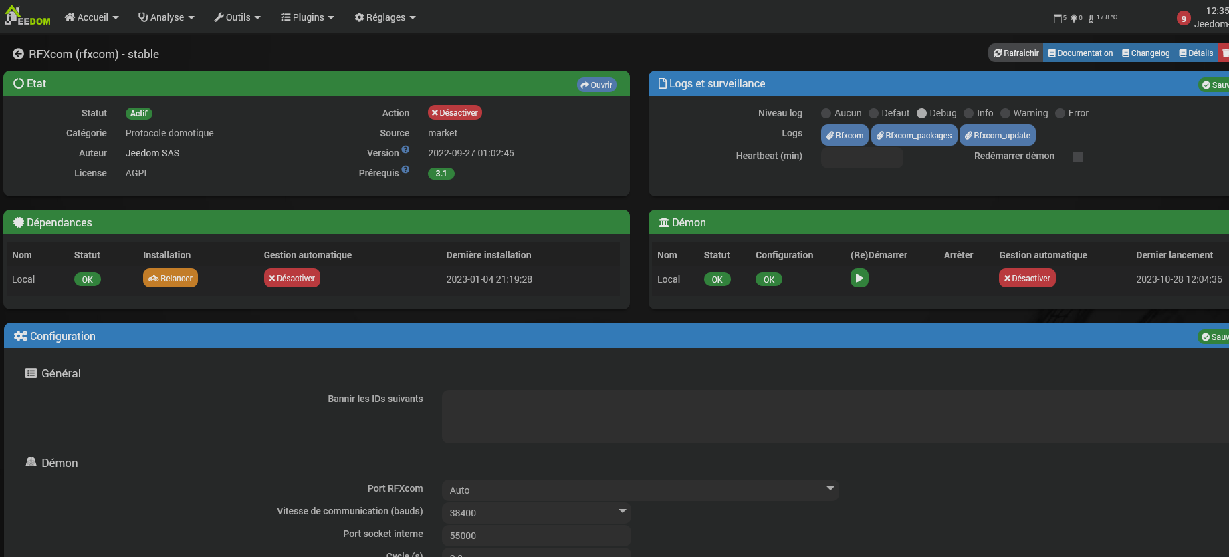Click the date 2023-10-28 12:04:36
Image resolution: width=1229 pixels, height=557 pixels.
coord(1179,279)
